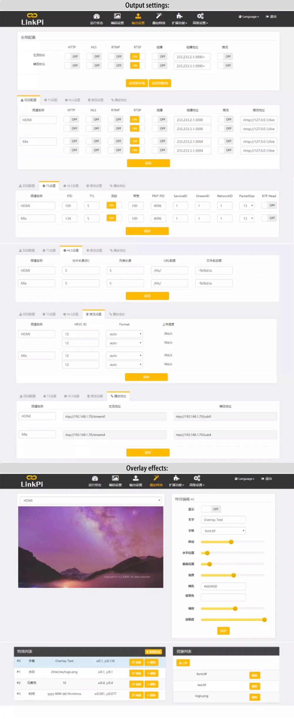Open 叠加特效 magic wand icon in Output settings navbar
The image size is (294, 719).
tap(159, 16)
